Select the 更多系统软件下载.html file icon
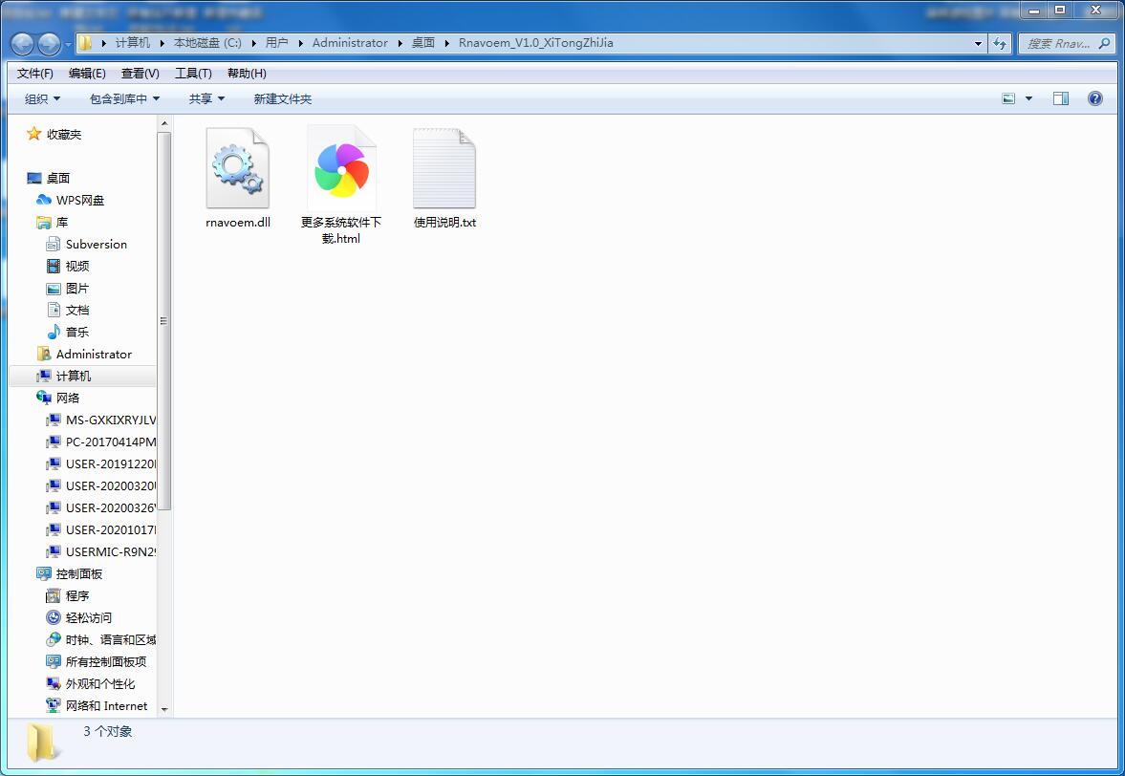Image resolution: width=1125 pixels, height=776 pixels. pos(341,168)
